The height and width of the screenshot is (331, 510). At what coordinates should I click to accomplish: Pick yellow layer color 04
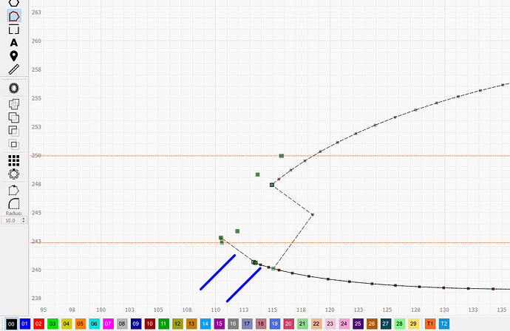[67, 324]
